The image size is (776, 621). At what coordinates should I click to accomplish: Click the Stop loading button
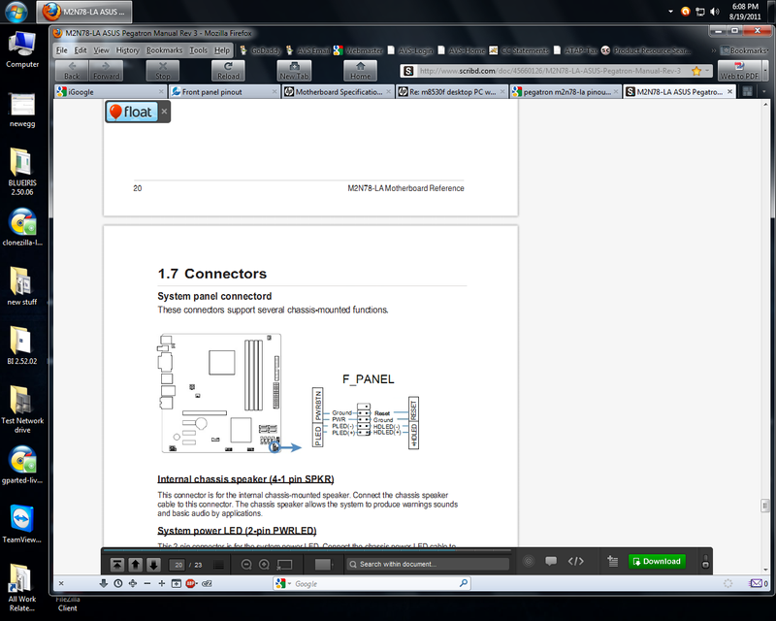point(162,70)
